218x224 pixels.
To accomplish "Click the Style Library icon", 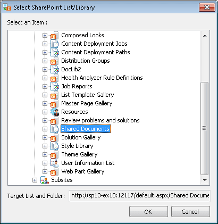I will tap(55, 146).
